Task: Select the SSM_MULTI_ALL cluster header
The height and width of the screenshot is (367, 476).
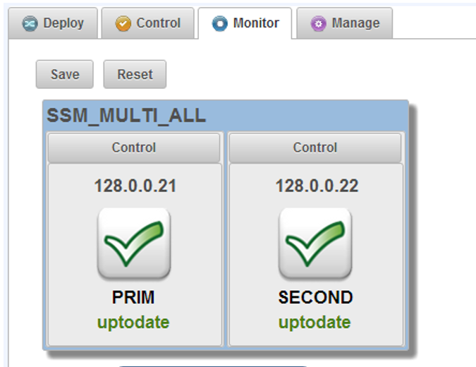Action: pyautogui.click(x=127, y=116)
